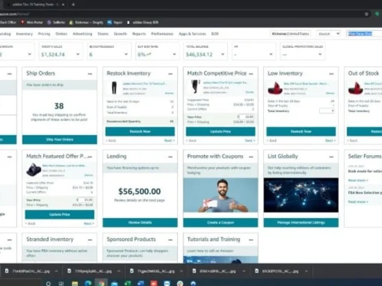Viewport: 382px width, 286px height.
Task: Open the Pricing menu
Action: click(44, 34)
